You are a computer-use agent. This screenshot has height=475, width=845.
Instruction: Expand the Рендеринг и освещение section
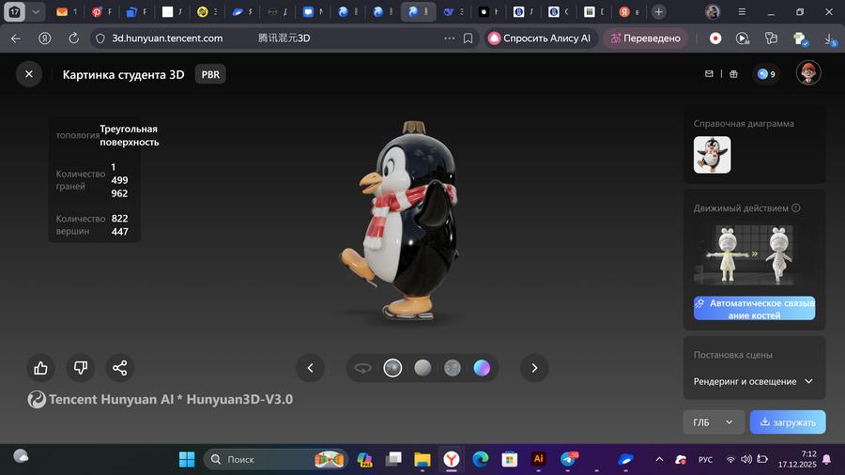coord(753,381)
